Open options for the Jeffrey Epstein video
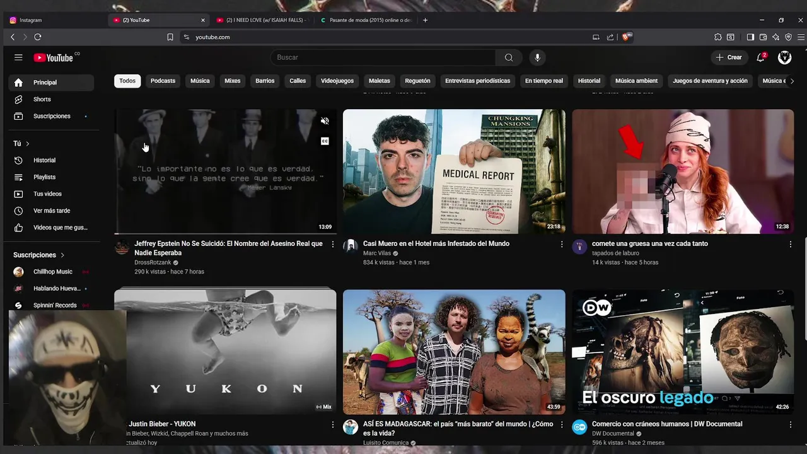807x454 pixels. (x=333, y=244)
